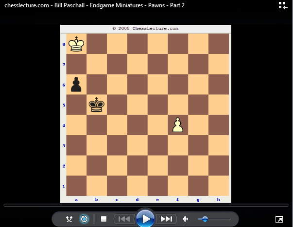This screenshot has height=227, width=293.
Task: Turn off the repeat button
Action: pyautogui.click(x=84, y=219)
